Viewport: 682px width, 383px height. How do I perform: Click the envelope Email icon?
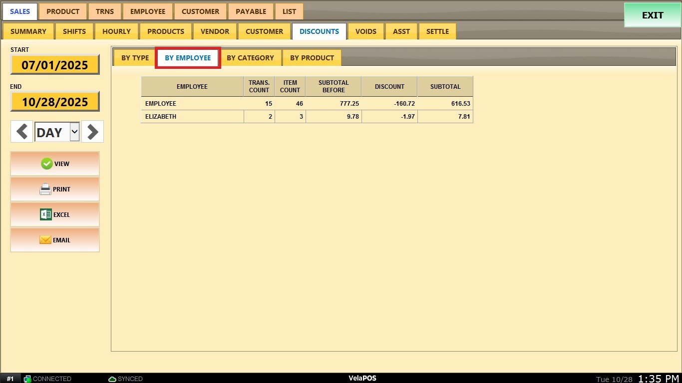(x=45, y=240)
